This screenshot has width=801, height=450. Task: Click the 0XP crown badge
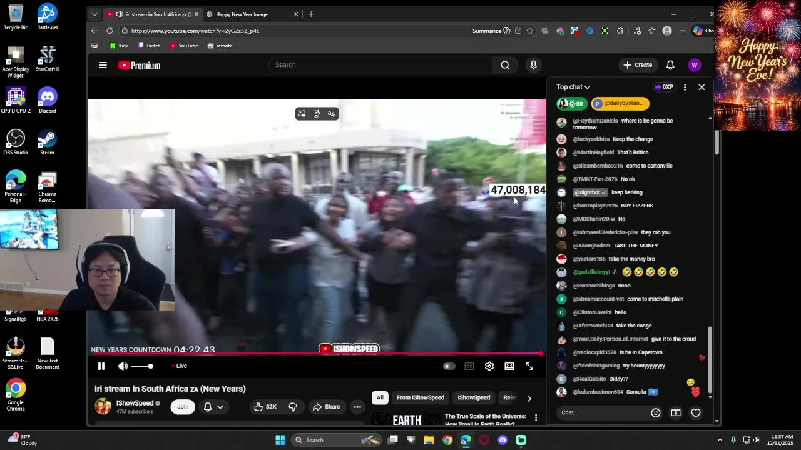point(663,87)
